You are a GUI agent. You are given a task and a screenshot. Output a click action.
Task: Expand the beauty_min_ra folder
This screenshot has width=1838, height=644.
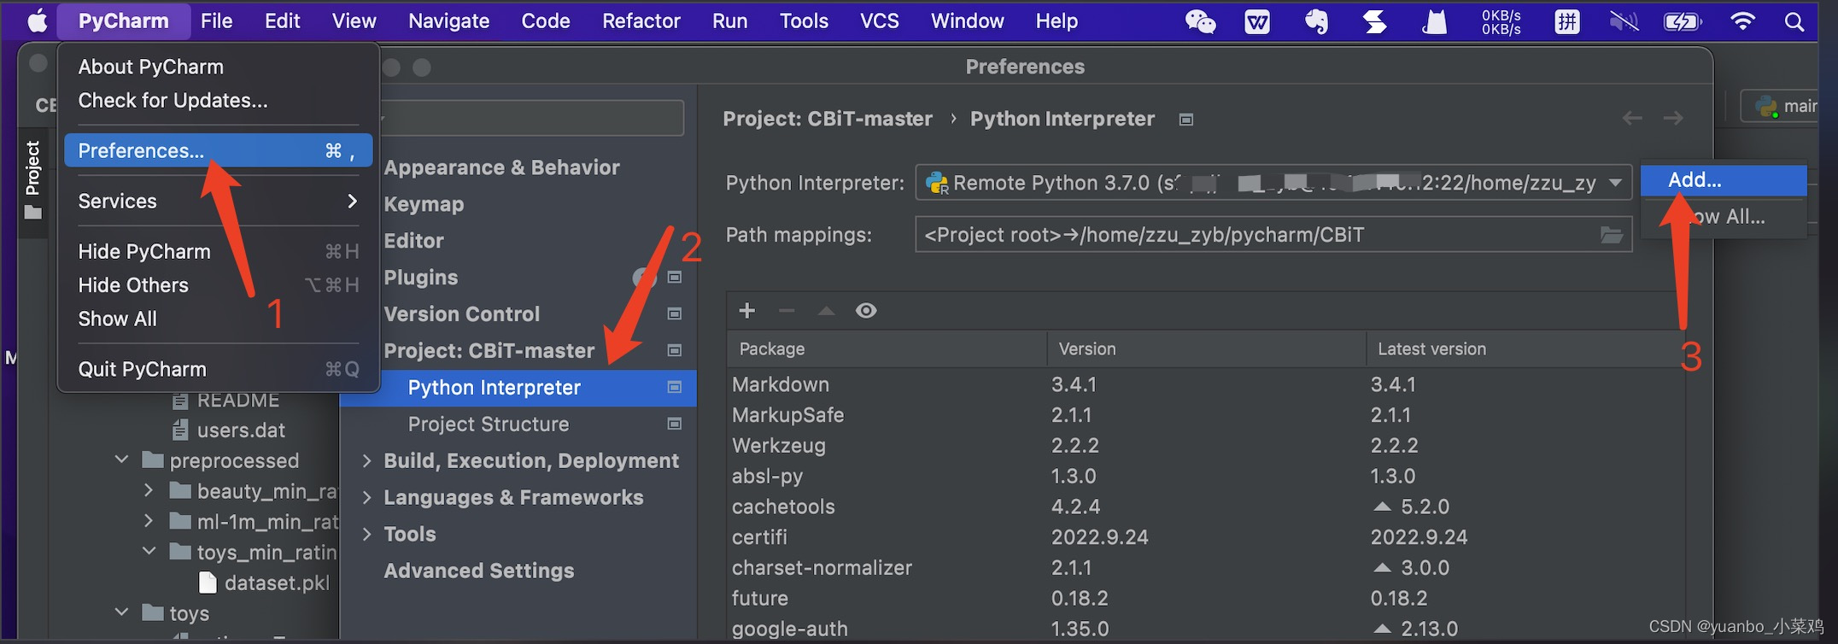coord(149,491)
